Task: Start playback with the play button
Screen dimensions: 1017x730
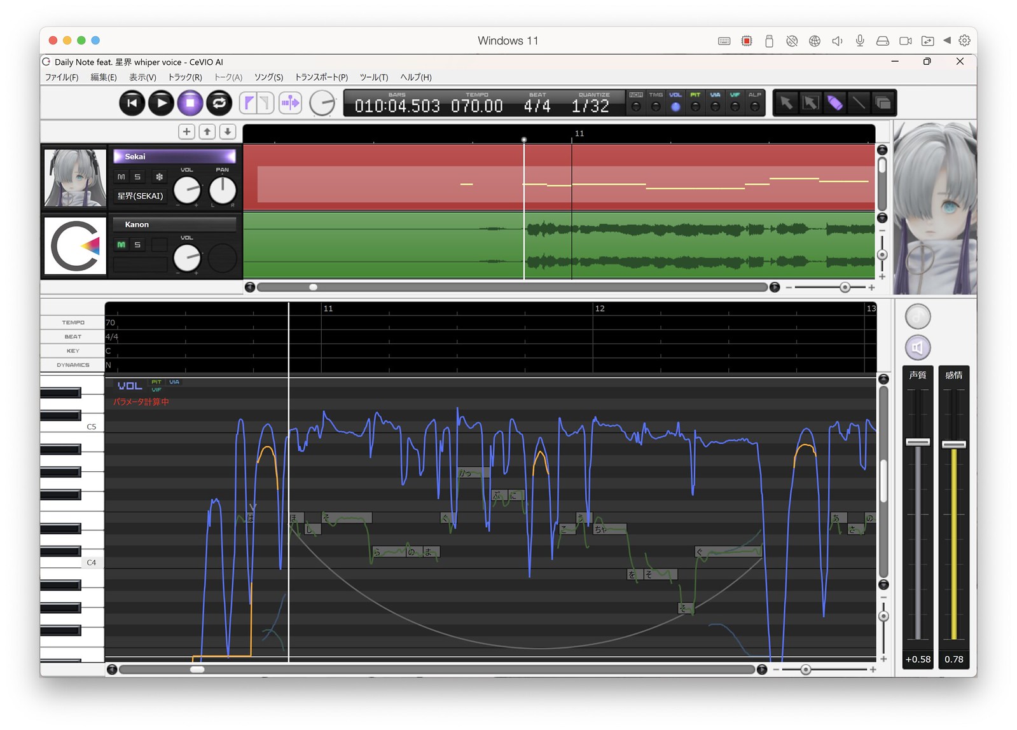Action: [x=162, y=103]
